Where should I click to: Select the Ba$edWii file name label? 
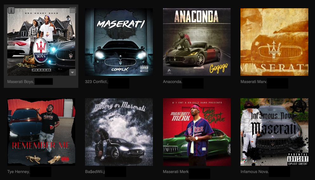[95, 172]
